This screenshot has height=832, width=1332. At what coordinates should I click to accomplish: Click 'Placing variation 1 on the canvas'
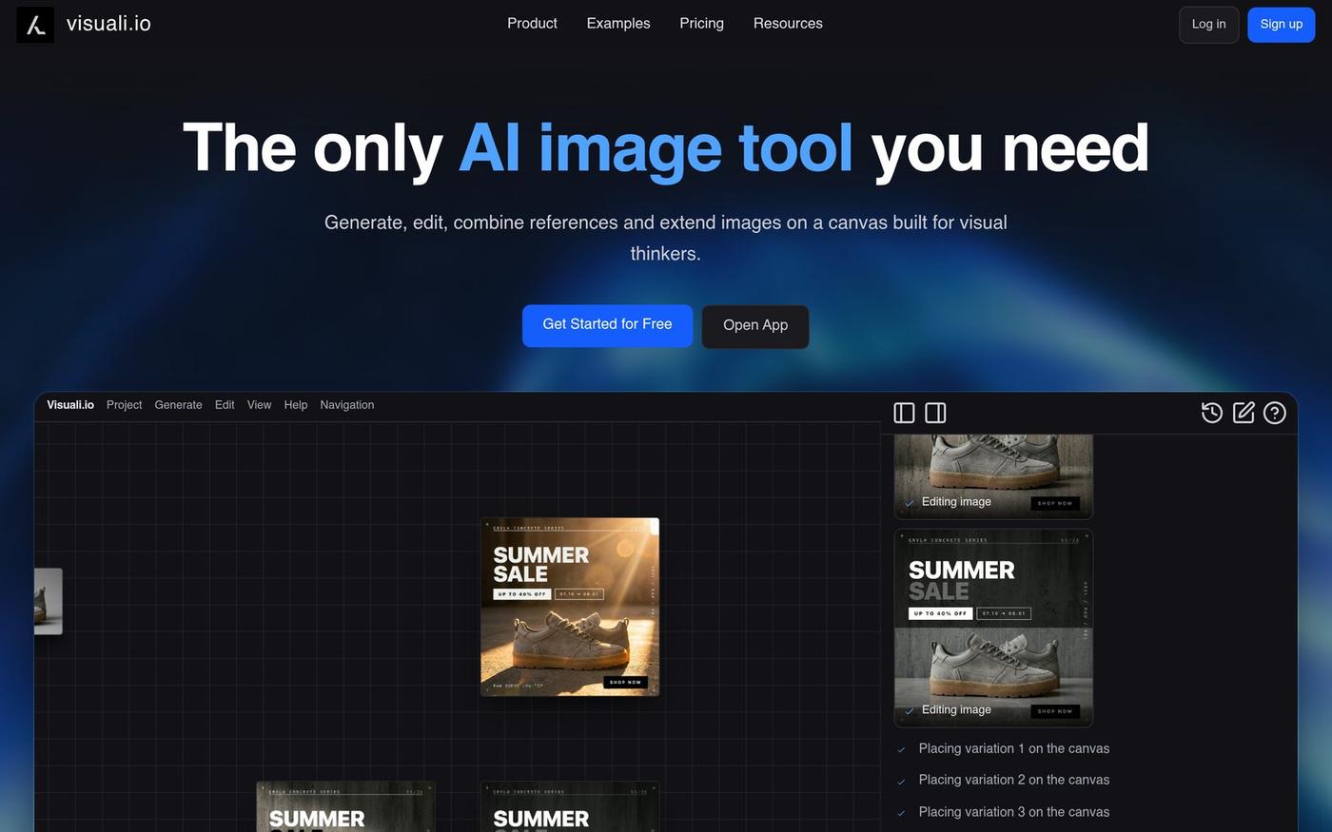click(x=1014, y=749)
